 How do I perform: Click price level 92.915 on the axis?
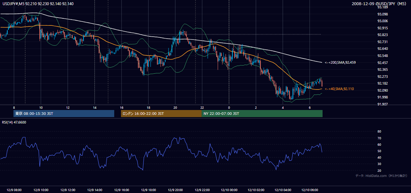[x=382, y=28]
